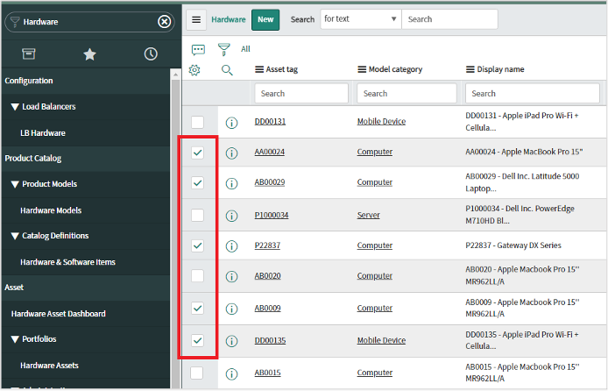Check the DD00131 row checkbox
The height and width of the screenshot is (391, 608).
click(197, 122)
